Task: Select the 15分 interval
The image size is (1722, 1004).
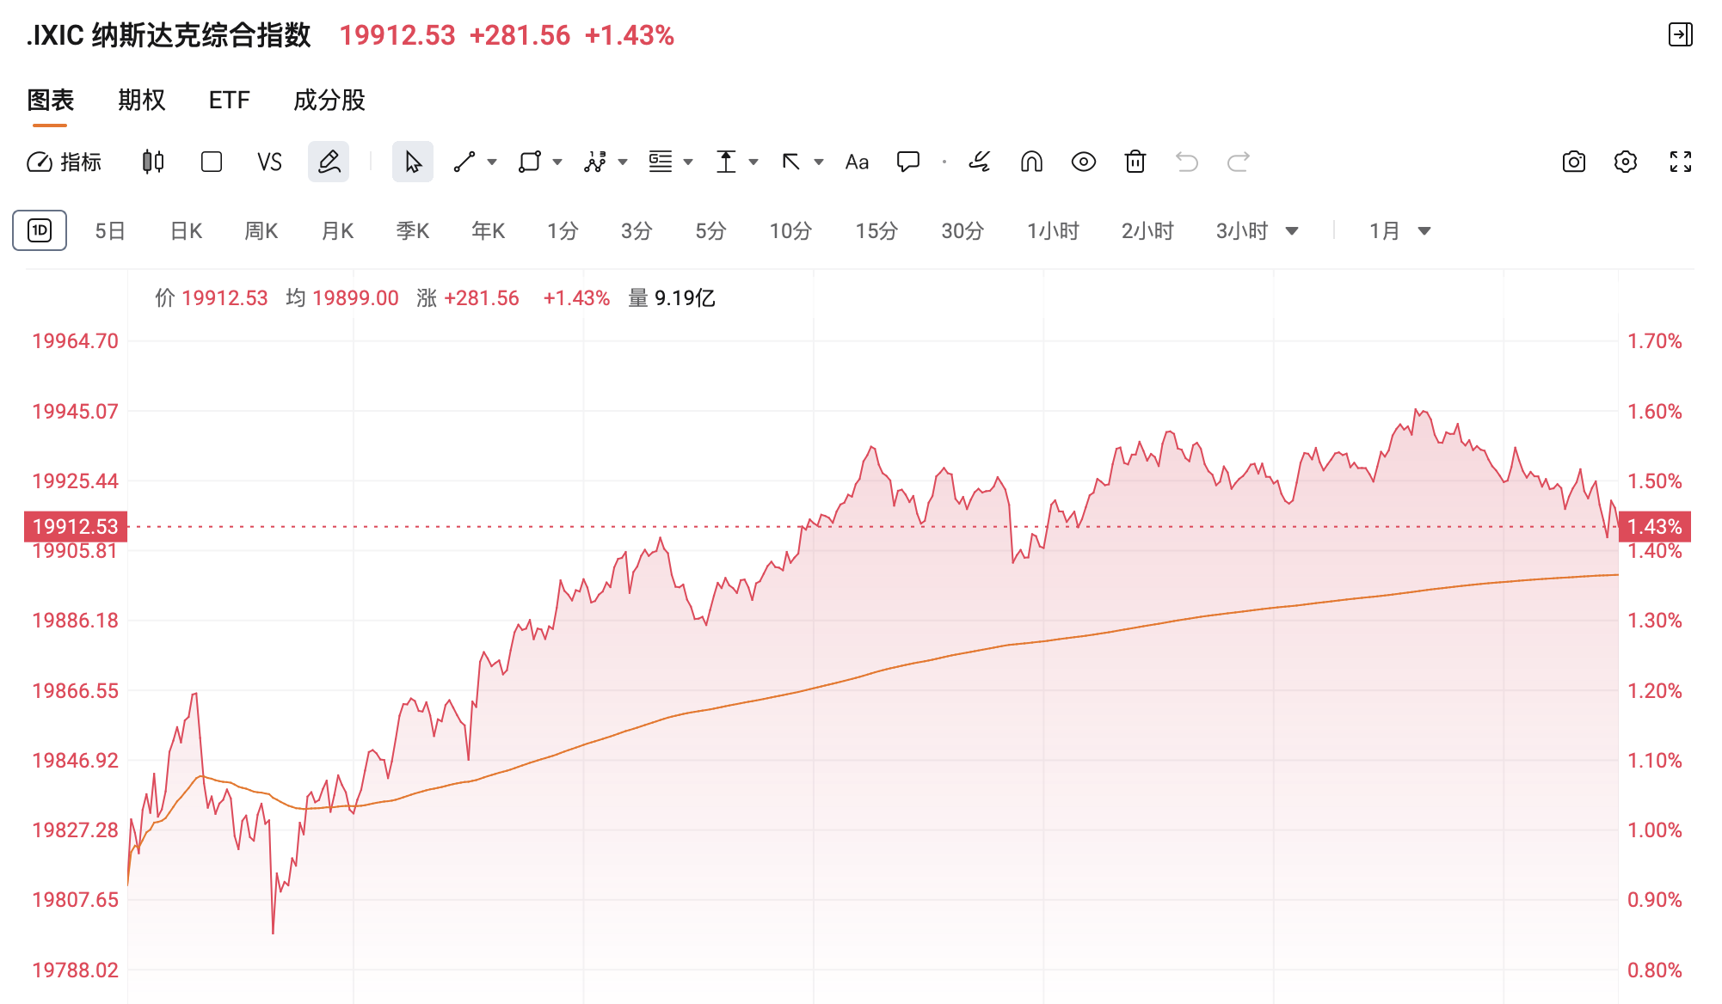Action: 876,231
